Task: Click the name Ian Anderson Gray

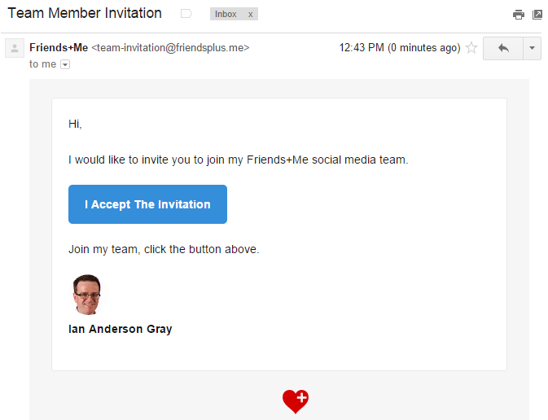Action: (x=121, y=329)
